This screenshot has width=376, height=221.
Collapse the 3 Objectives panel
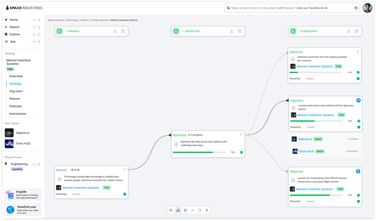click(357, 31)
